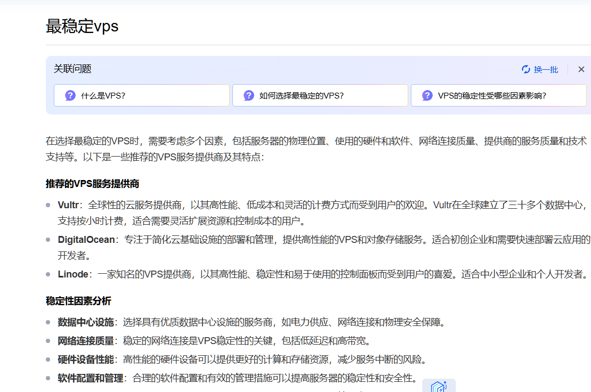Click the 换一批 link text
This screenshot has width=591, height=392.
[546, 69]
